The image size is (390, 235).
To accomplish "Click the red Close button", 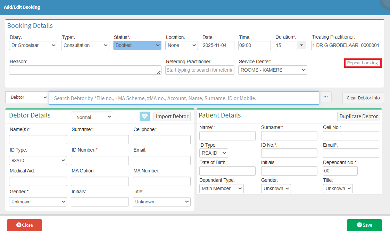I will point(24,225).
